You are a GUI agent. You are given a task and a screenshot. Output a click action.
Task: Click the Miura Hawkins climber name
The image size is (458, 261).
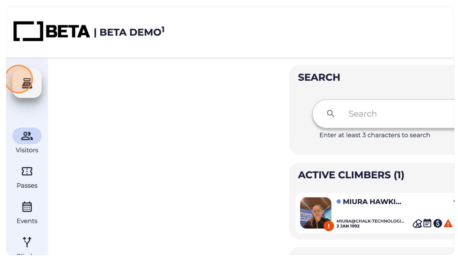pos(372,202)
